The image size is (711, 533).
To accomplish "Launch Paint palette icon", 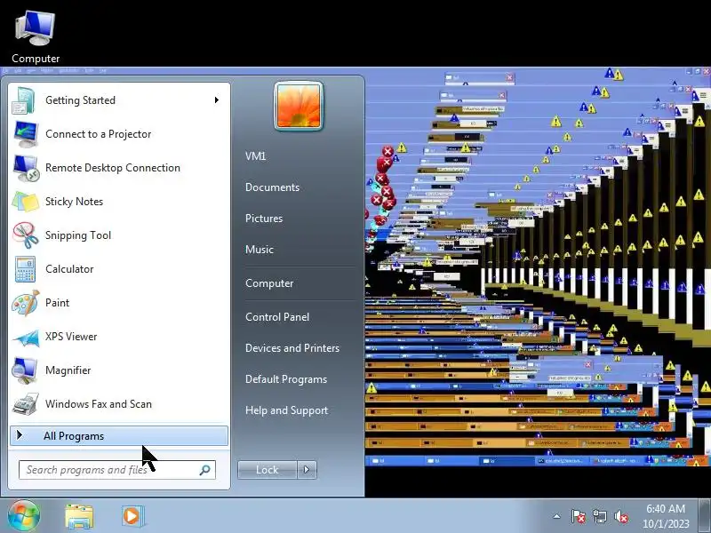I will 26,303.
